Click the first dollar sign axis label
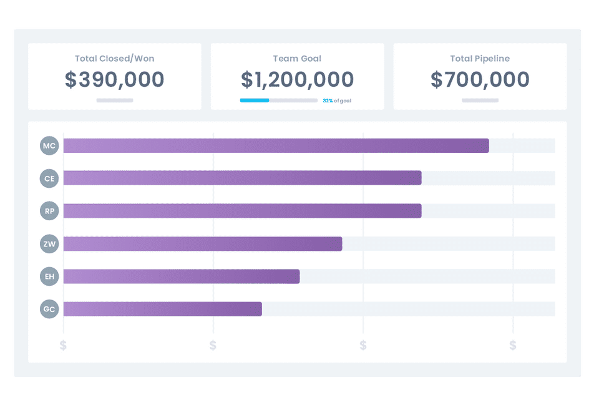 63,345
